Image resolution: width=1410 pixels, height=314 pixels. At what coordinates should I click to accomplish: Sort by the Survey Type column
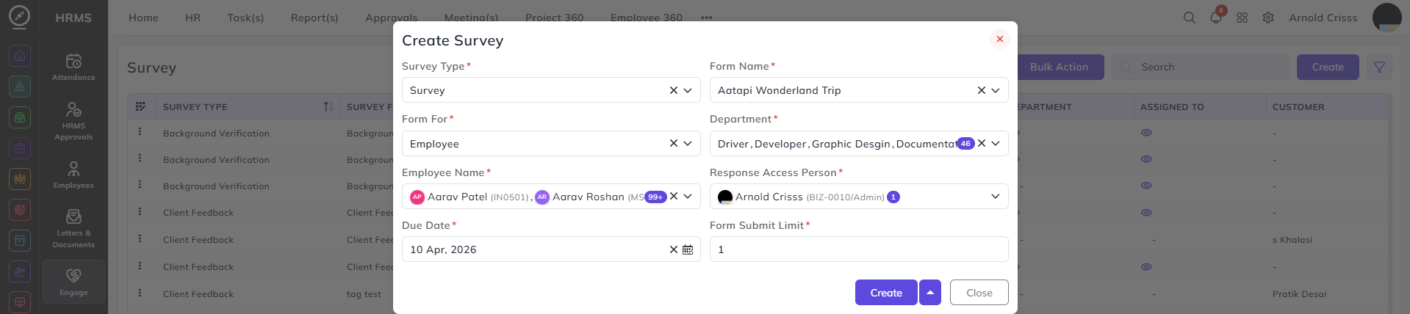tap(328, 106)
